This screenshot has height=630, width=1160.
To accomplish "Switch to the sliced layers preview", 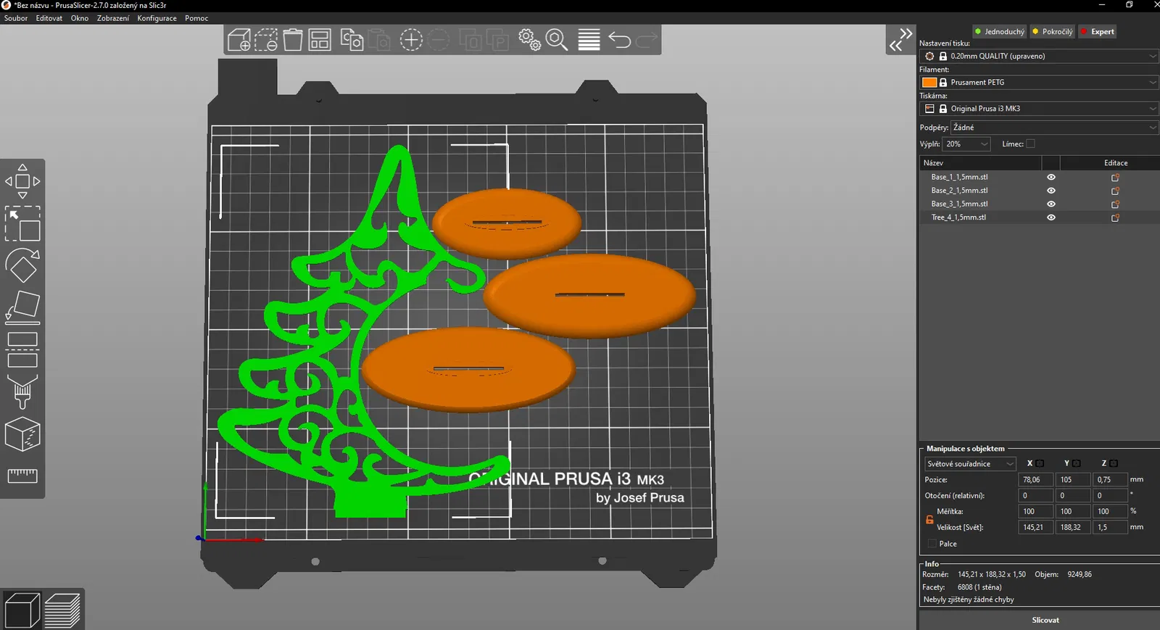I will click(x=62, y=610).
